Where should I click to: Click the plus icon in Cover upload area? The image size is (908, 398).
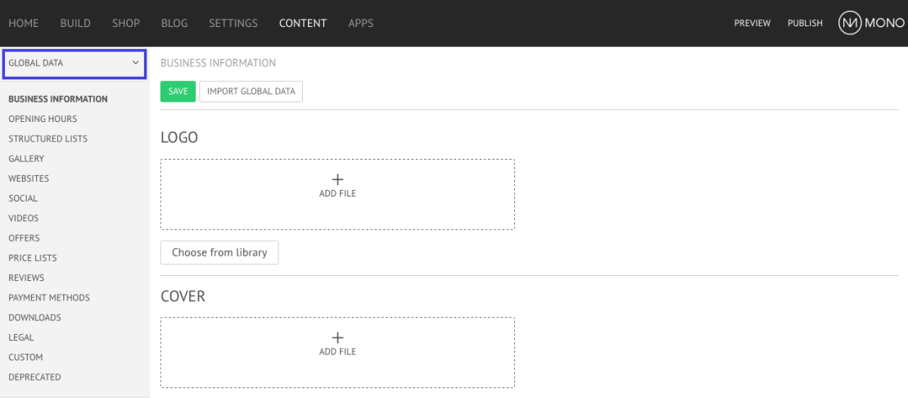[x=337, y=337]
